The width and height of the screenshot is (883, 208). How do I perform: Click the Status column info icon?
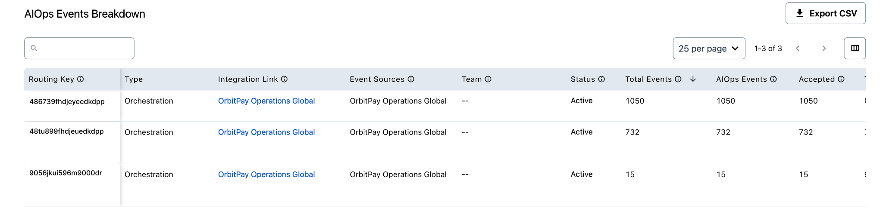pos(601,79)
